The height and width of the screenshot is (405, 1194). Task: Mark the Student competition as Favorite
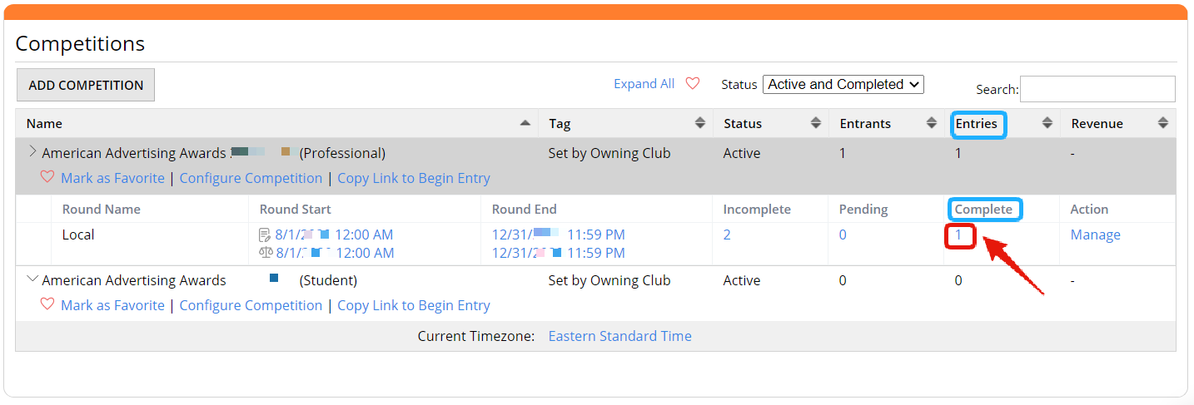112,305
